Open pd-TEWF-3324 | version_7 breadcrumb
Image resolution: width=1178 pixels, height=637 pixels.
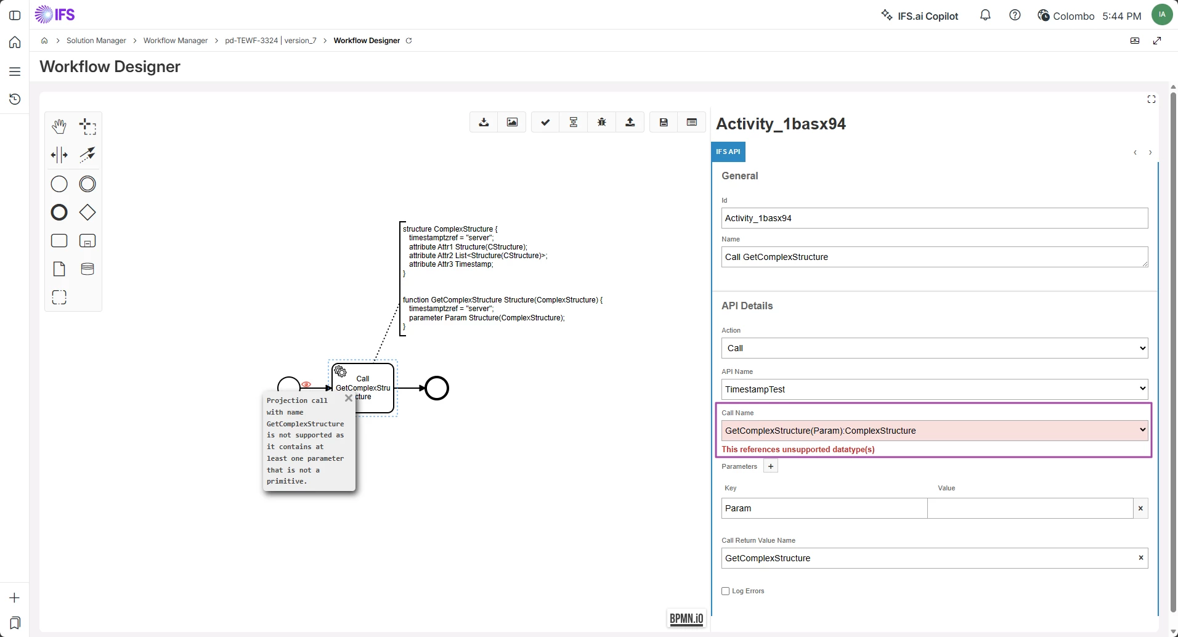[270, 41]
